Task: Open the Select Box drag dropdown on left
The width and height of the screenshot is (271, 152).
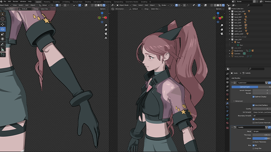Action: [45, 9]
